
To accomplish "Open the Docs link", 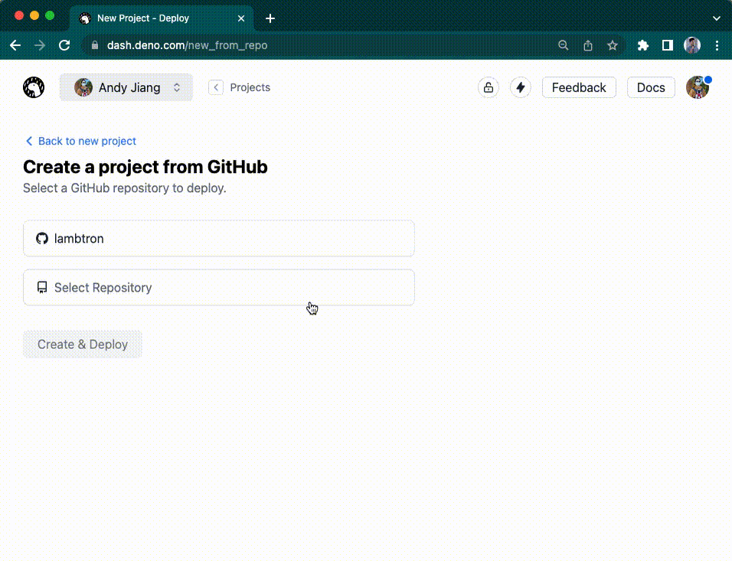I will pos(651,87).
